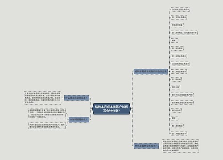Click the 其他业务成本 definition text box
Viewport: 223px width, 160px height.
[181, 146]
